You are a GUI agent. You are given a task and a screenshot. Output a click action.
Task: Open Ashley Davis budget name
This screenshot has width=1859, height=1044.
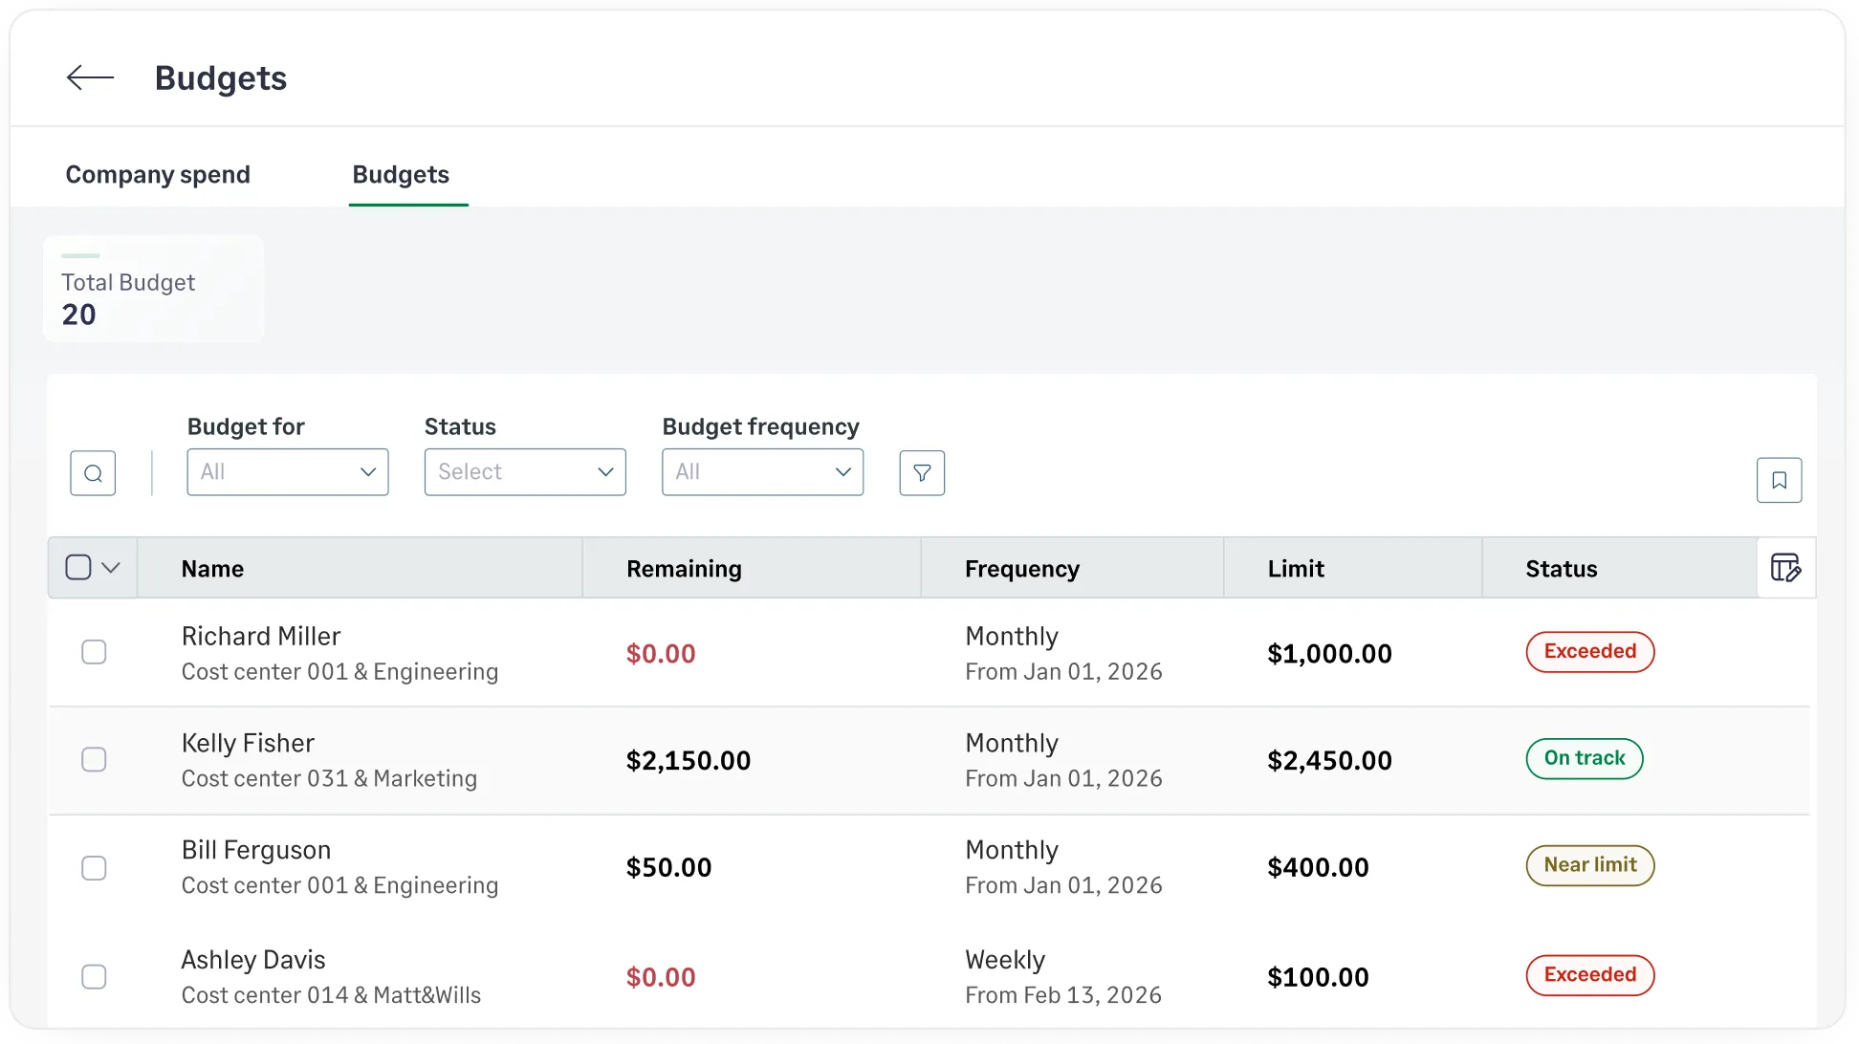tap(253, 960)
